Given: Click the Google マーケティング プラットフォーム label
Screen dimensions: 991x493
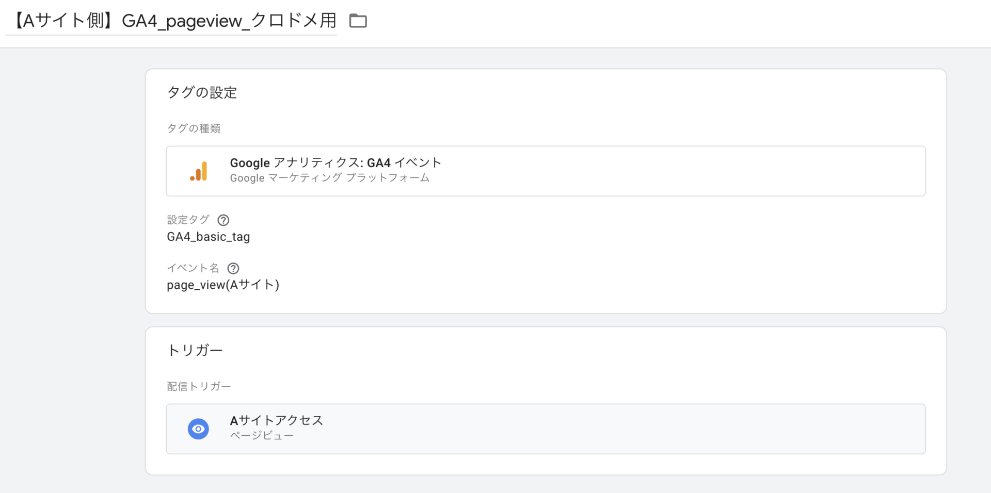Looking at the screenshot, I should coord(330,178).
